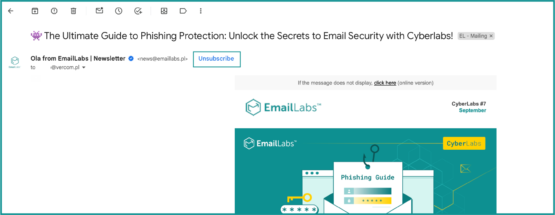Screen dimensions: 555x215
Task: Expand recipient details arrow beside vercom.pl
Action: point(84,68)
